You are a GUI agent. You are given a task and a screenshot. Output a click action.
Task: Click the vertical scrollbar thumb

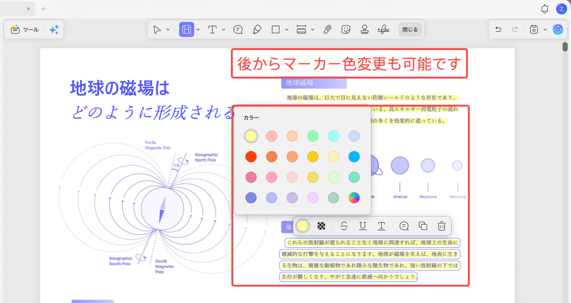point(565,47)
